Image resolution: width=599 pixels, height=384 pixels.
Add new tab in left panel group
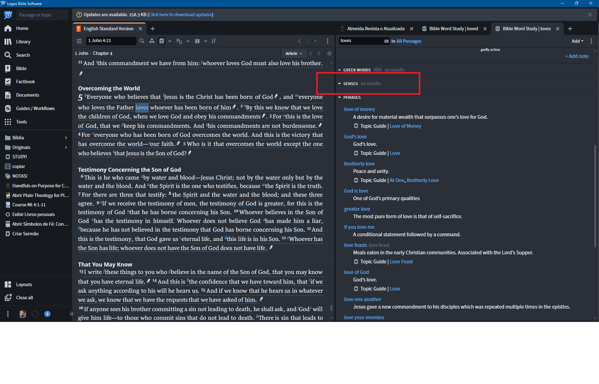point(152,29)
